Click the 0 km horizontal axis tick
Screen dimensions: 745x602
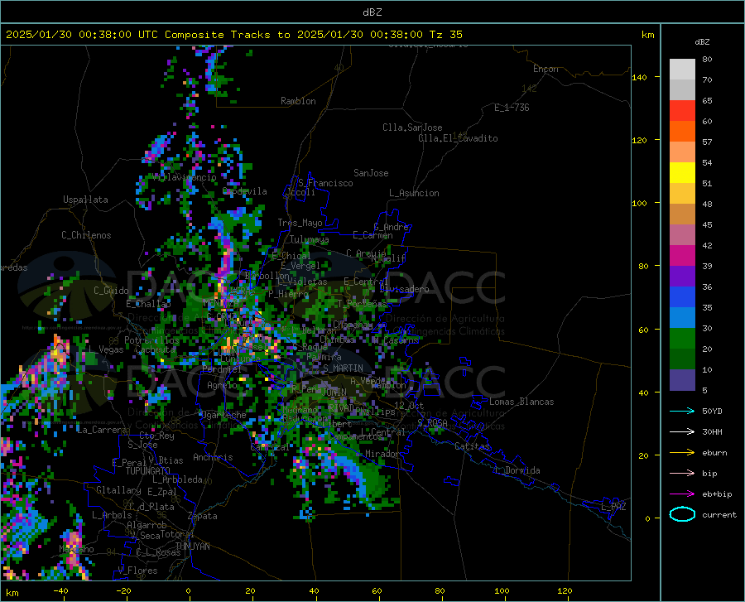188,590
